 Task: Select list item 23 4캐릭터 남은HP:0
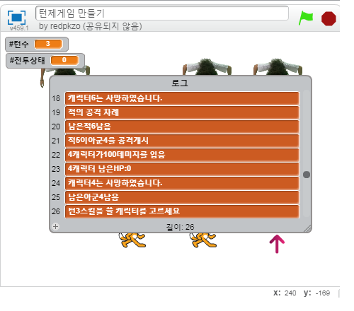tap(182, 169)
